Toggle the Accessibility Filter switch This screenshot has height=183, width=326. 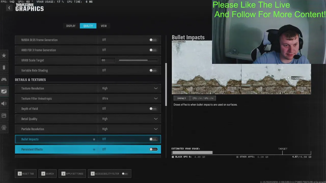[x=125, y=174]
